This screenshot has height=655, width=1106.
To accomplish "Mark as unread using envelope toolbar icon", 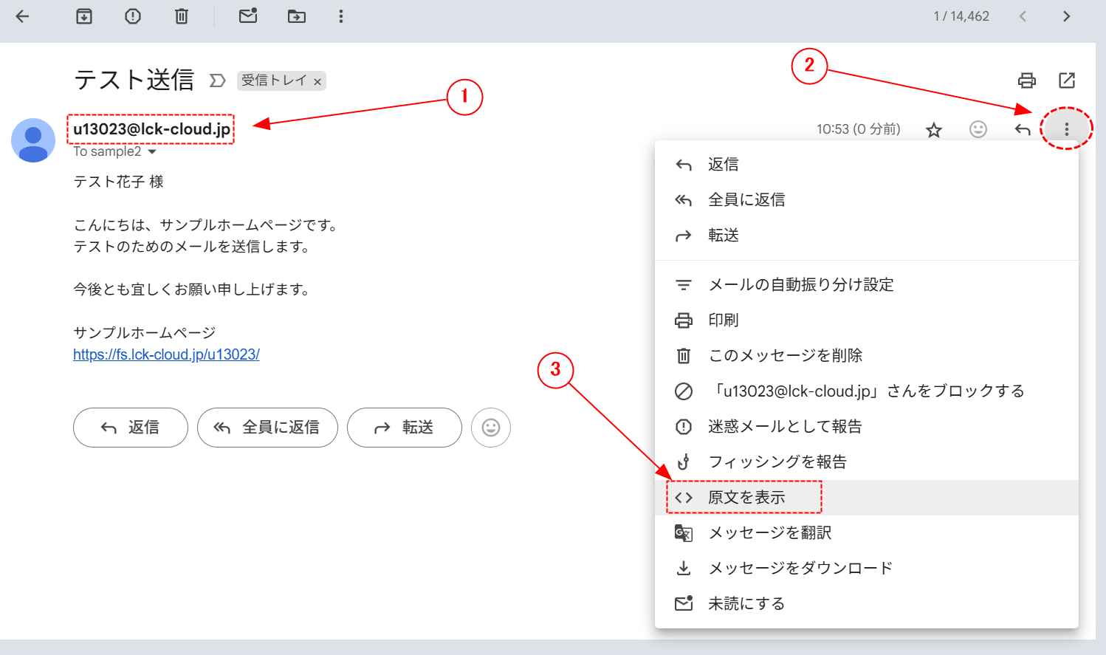I will pos(248,16).
